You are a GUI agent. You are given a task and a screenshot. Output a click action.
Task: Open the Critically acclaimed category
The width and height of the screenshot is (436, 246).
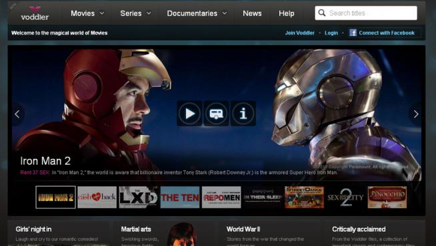point(359,229)
